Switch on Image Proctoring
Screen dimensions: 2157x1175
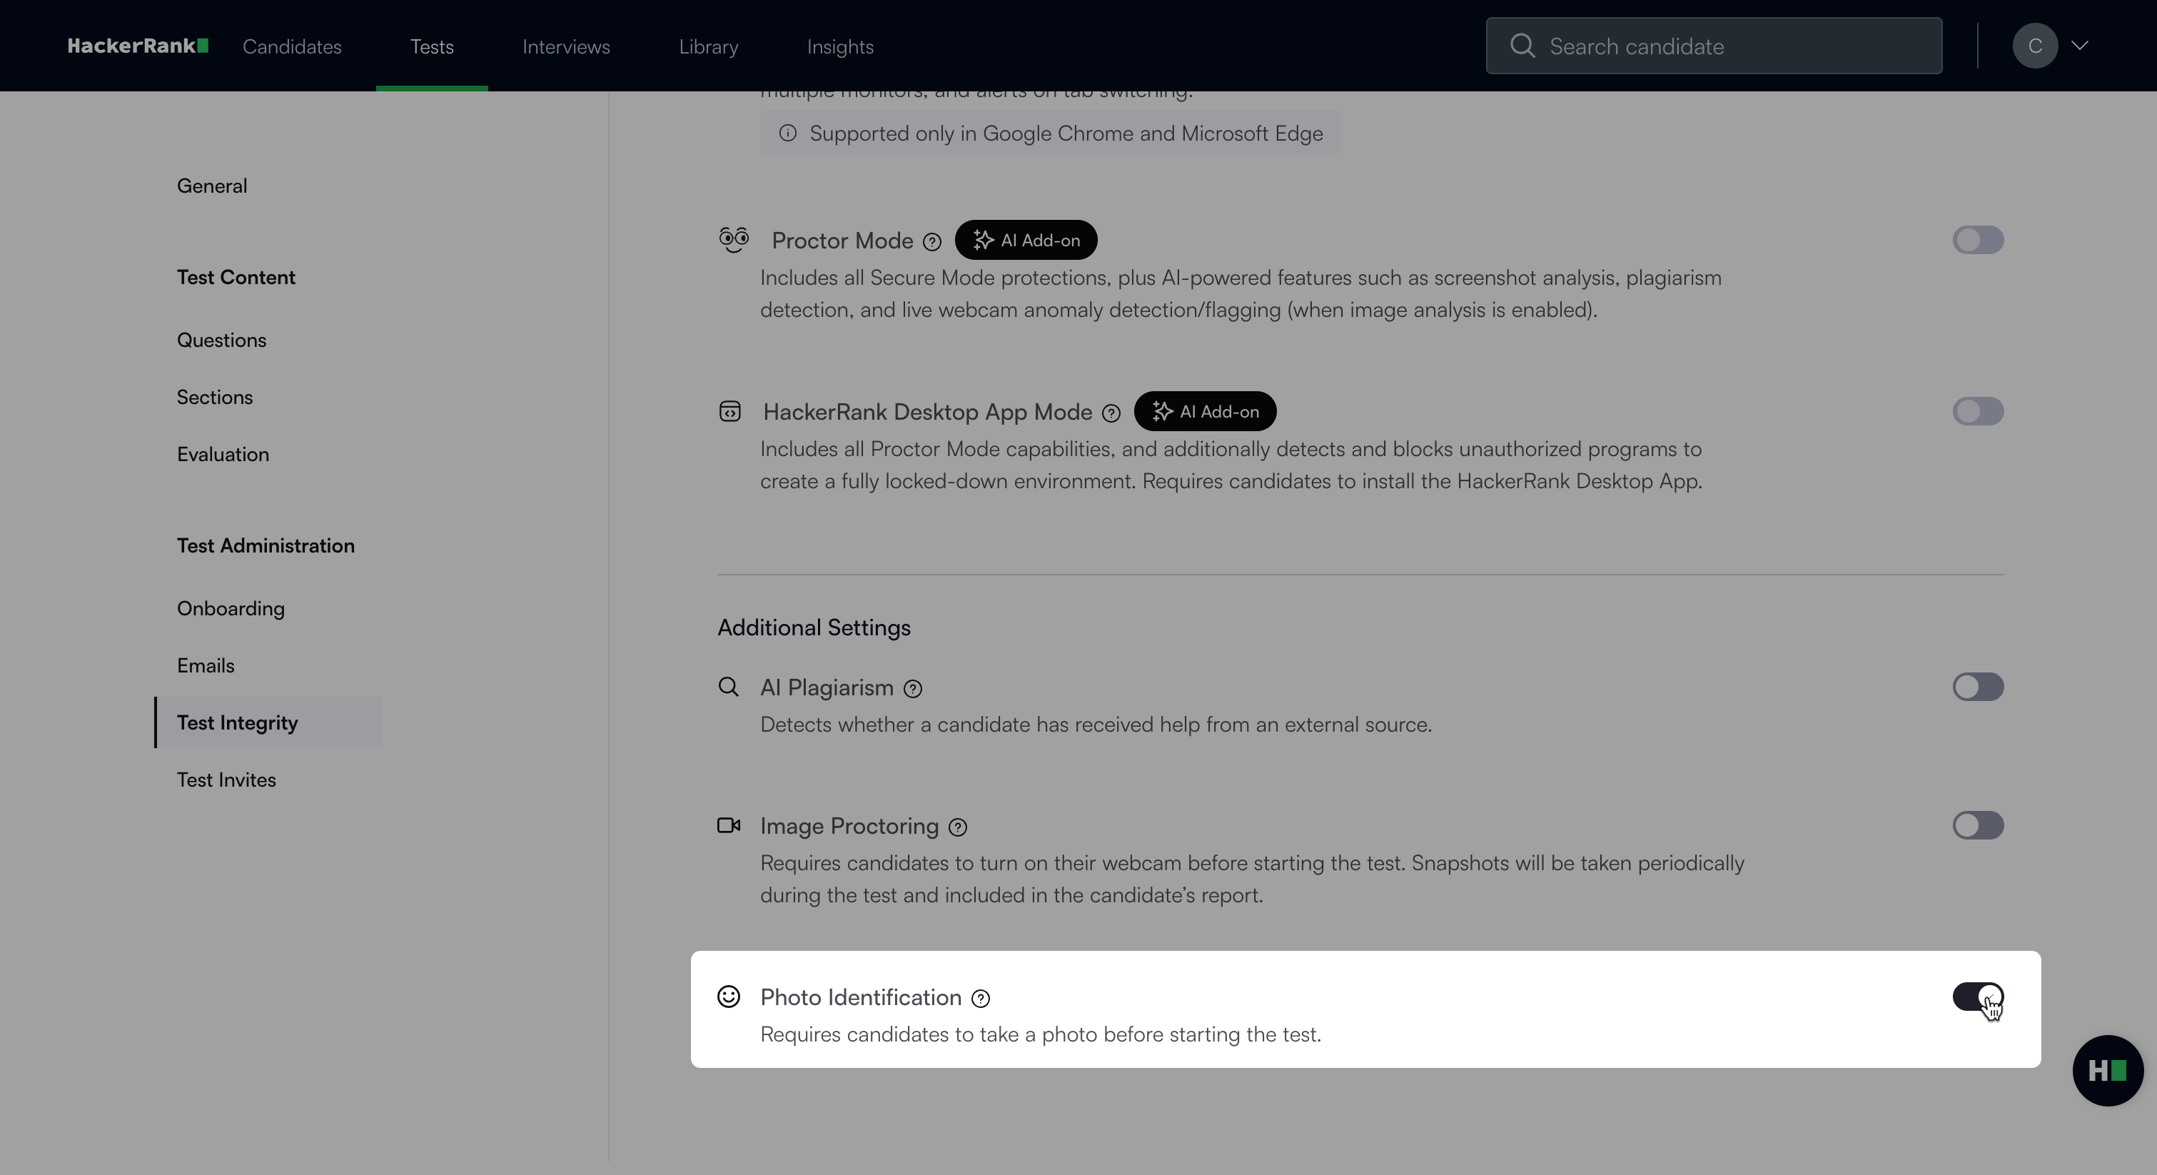(x=1978, y=825)
